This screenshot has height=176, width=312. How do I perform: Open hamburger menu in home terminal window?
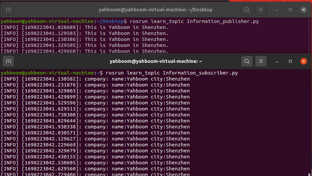click(261, 61)
